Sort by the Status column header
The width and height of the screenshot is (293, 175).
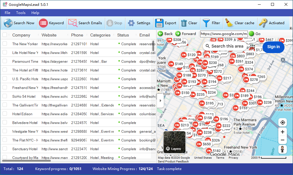pos(123,35)
